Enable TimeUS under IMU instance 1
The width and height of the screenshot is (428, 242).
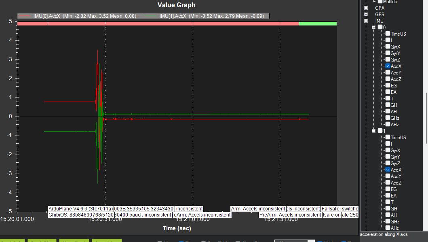388,137
